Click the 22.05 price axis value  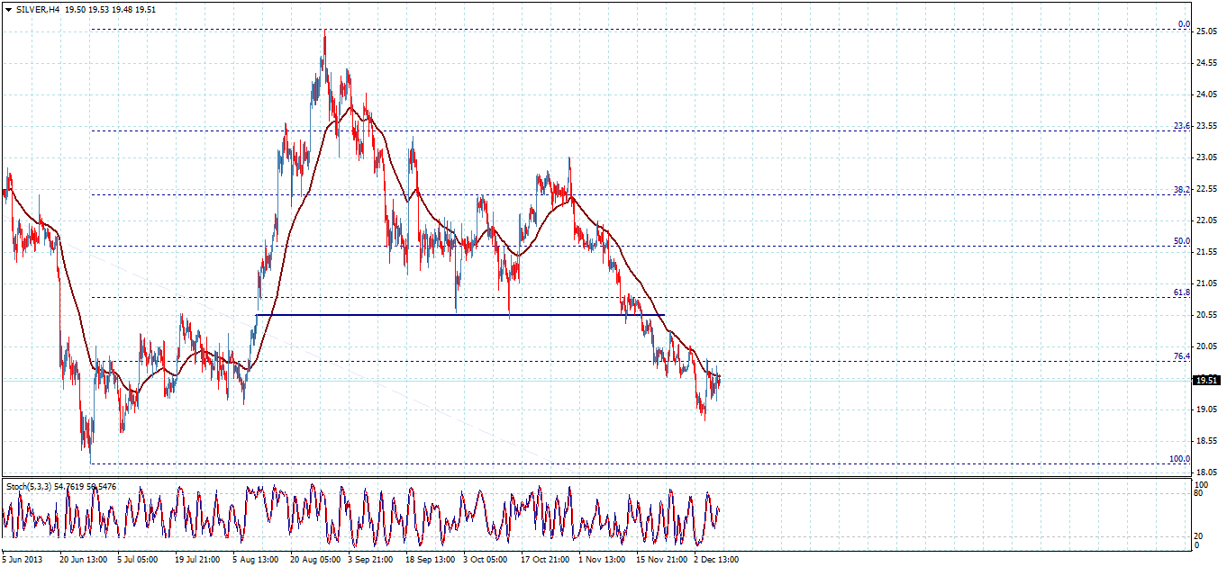pyautogui.click(x=1206, y=220)
